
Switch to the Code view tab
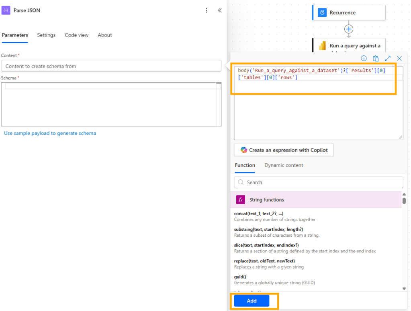tap(76, 35)
